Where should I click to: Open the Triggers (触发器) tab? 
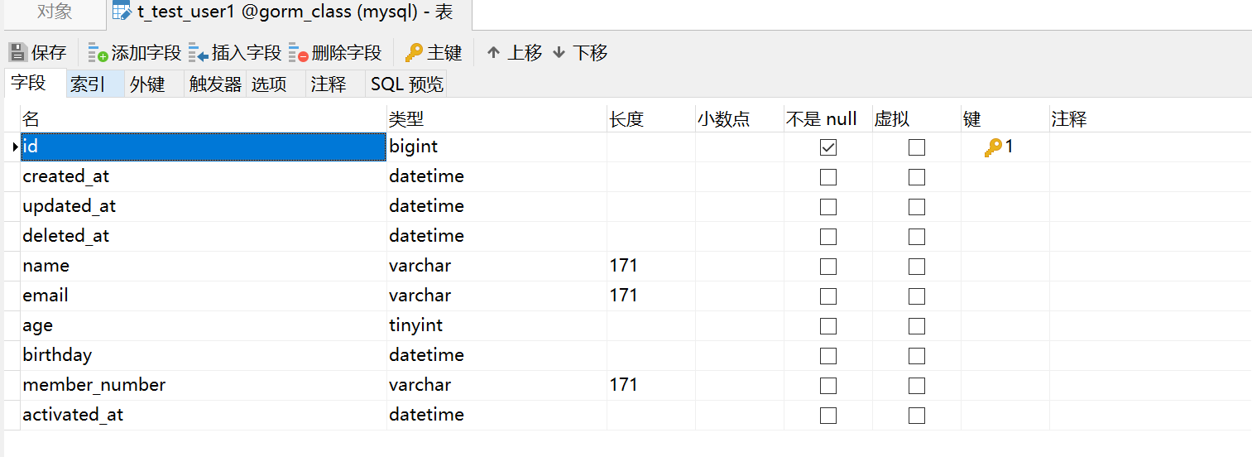coord(215,84)
